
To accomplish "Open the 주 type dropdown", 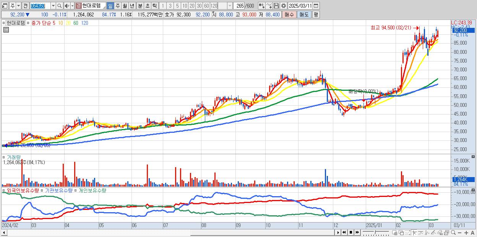I will pos(18,6).
